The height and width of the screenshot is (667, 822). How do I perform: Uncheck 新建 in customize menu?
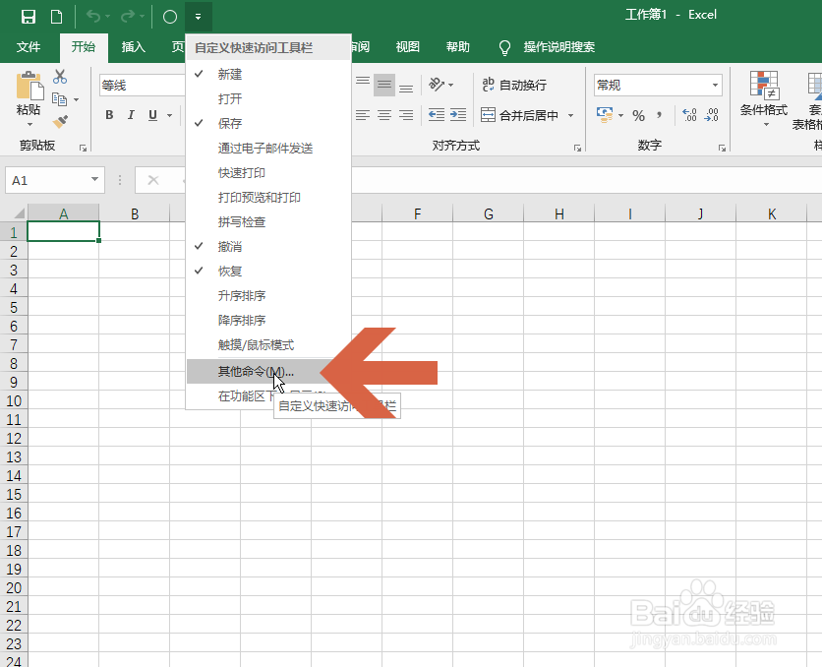pos(268,75)
